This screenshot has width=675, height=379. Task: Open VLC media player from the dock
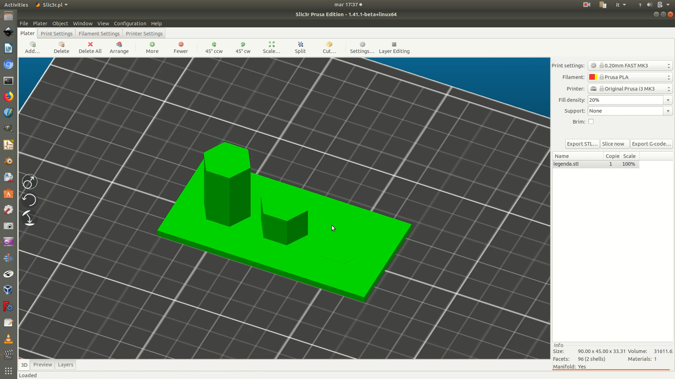tap(8, 339)
